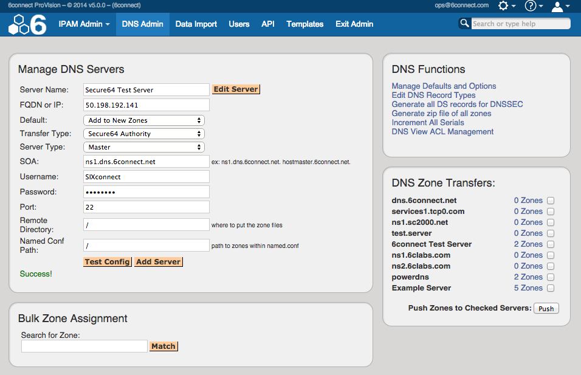Open the Templates menu item
The image size is (581, 375).
[x=305, y=24]
